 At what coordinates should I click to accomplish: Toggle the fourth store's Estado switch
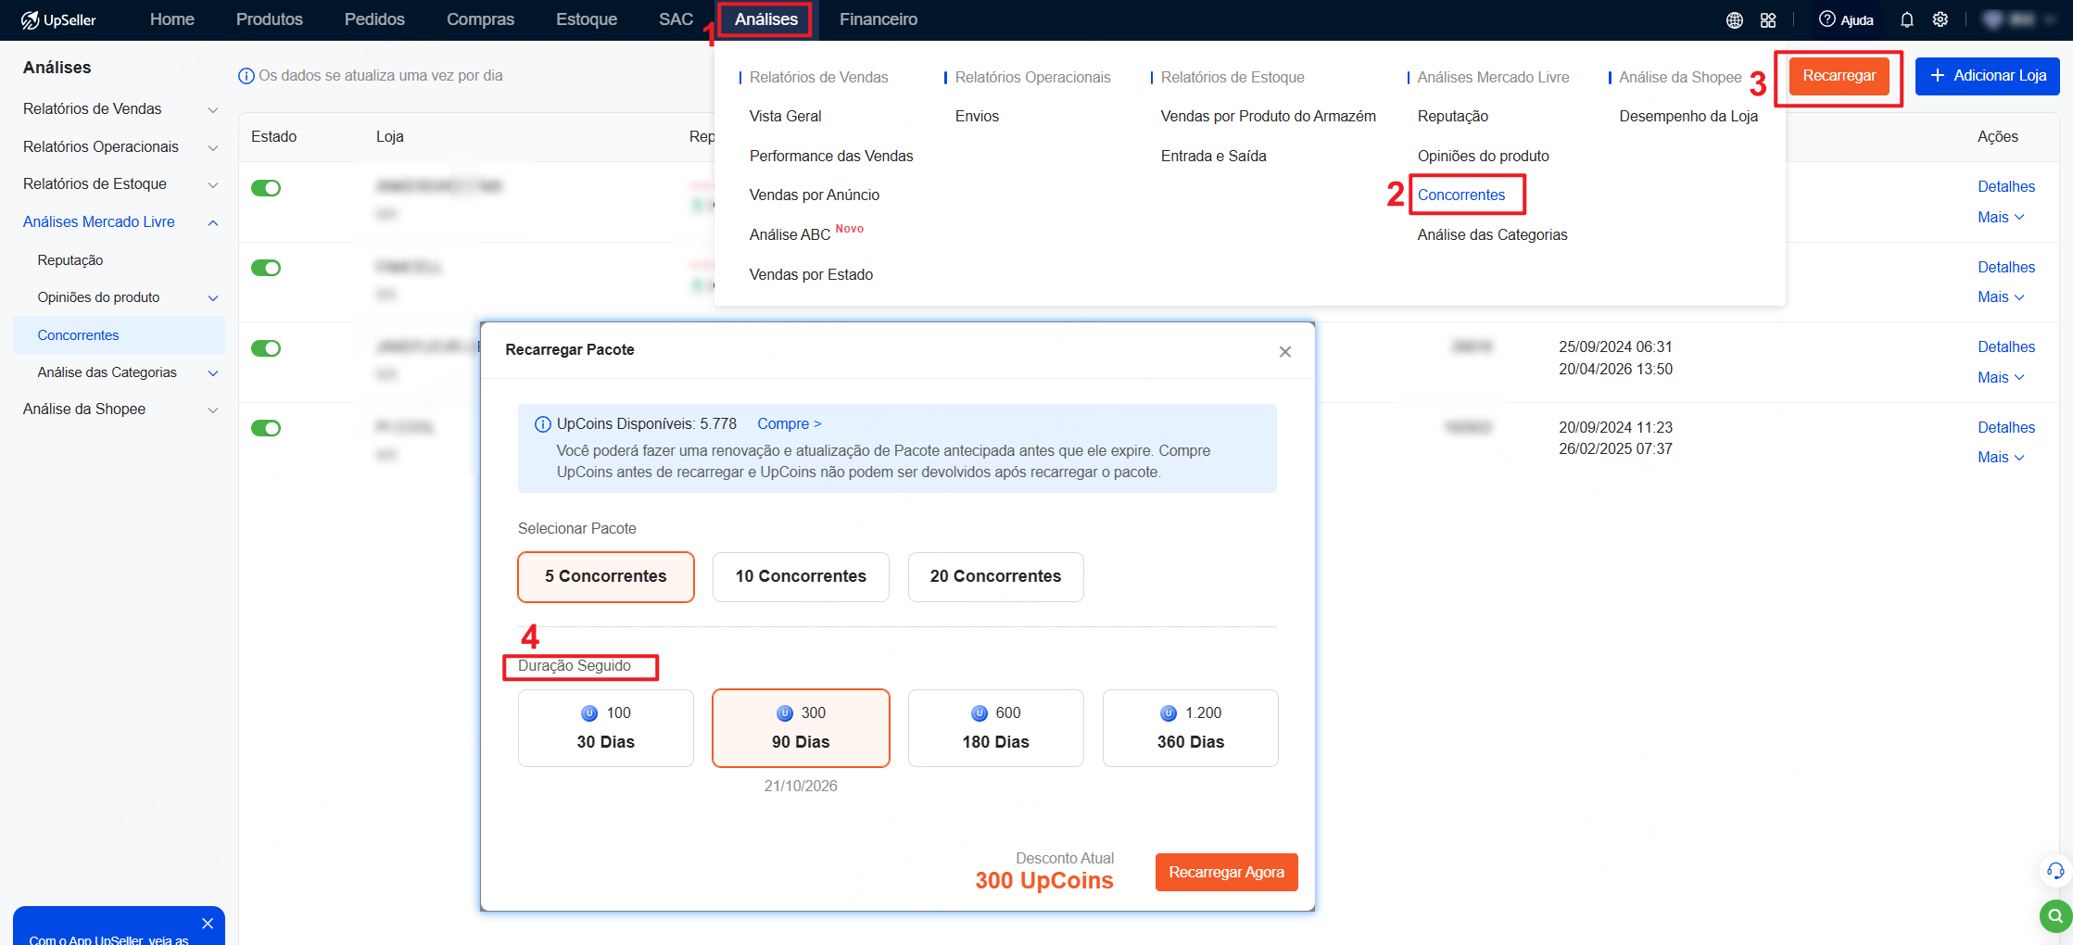pos(266,428)
